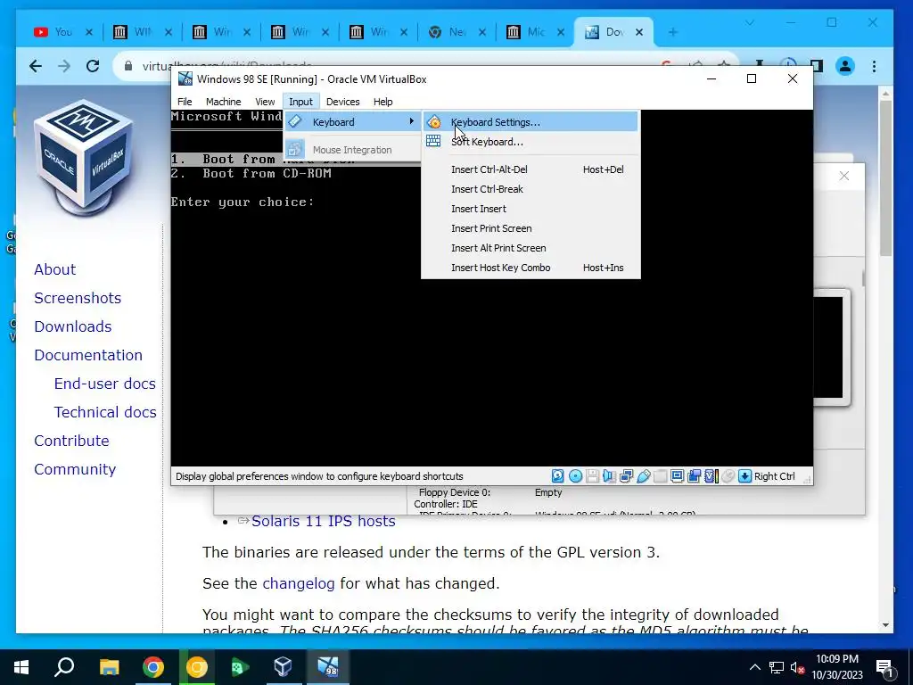Go back in Chrome

tap(36, 66)
